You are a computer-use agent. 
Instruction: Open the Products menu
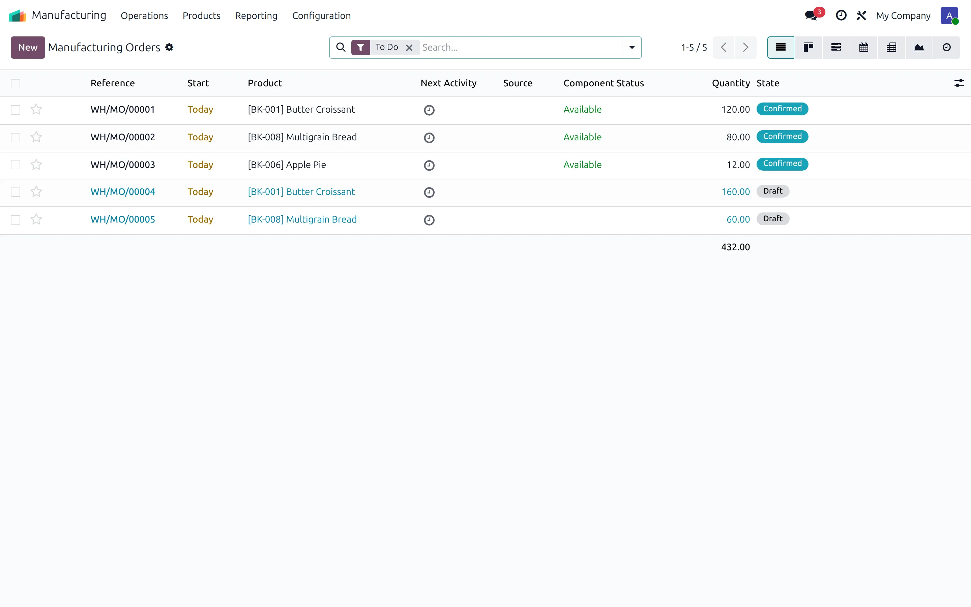(x=201, y=16)
